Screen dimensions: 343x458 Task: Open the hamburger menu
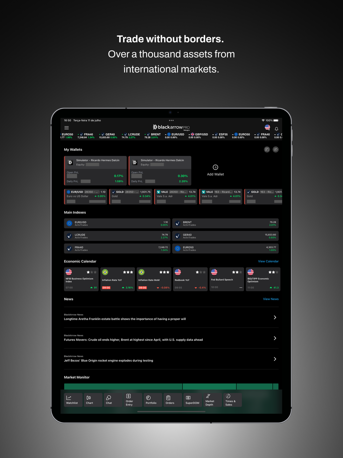[67, 128]
